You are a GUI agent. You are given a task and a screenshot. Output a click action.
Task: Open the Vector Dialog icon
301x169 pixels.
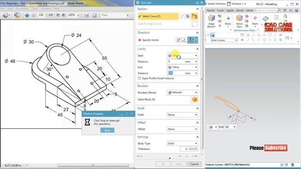point(184,40)
